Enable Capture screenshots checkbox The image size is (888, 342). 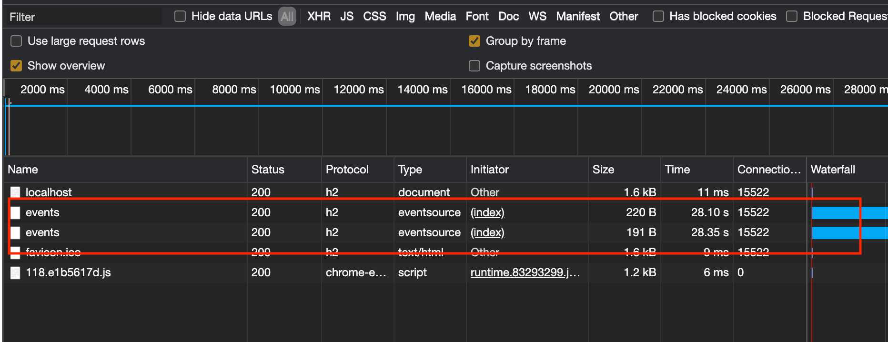pyautogui.click(x=474, y=66)
